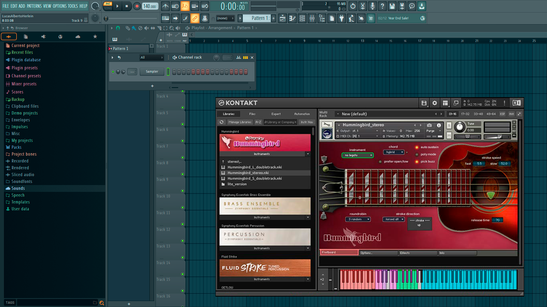Open the Output 'st. 1' dropdown
547x307 pixels.
tap(358, 131)
